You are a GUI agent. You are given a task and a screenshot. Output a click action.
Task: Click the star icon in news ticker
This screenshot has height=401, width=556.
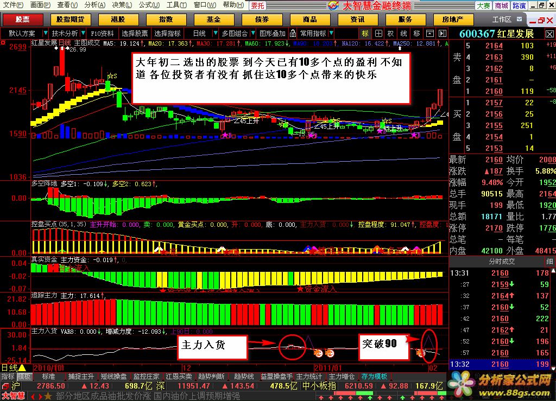48,396
